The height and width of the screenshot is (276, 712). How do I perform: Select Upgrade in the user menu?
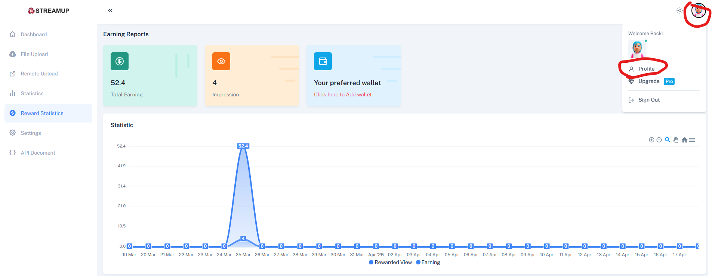649,81
